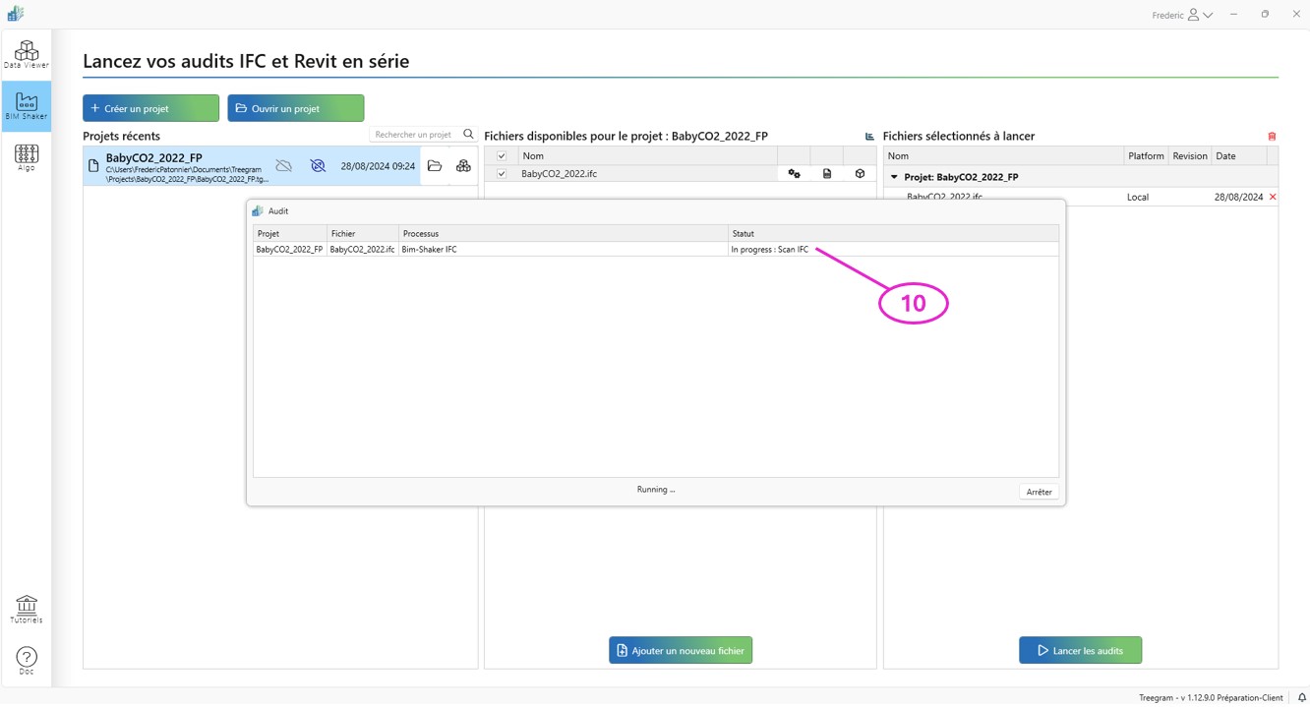The height and width of the screenshot is (707, 1310).
Task: Open the Tutoriels section
Action: pos(27,609)
